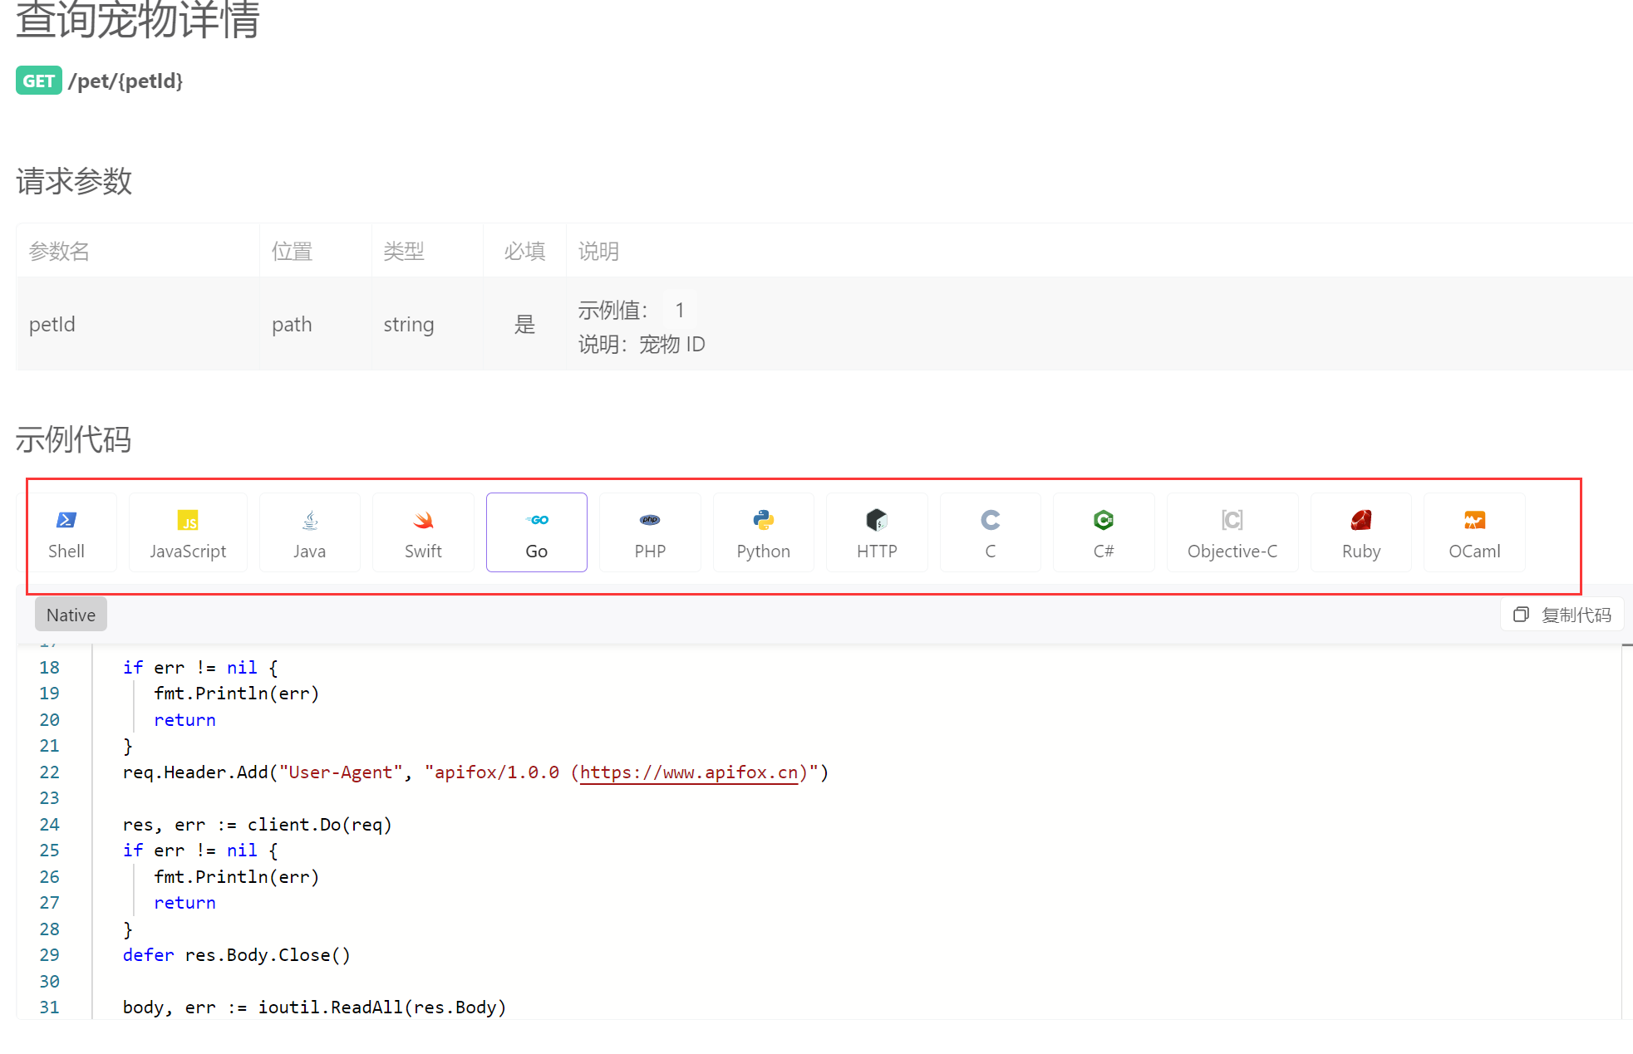The height and width of the screenshot is (1054, 1633).
Task: Show HTTP raw request code
Action: pos(877,532)
